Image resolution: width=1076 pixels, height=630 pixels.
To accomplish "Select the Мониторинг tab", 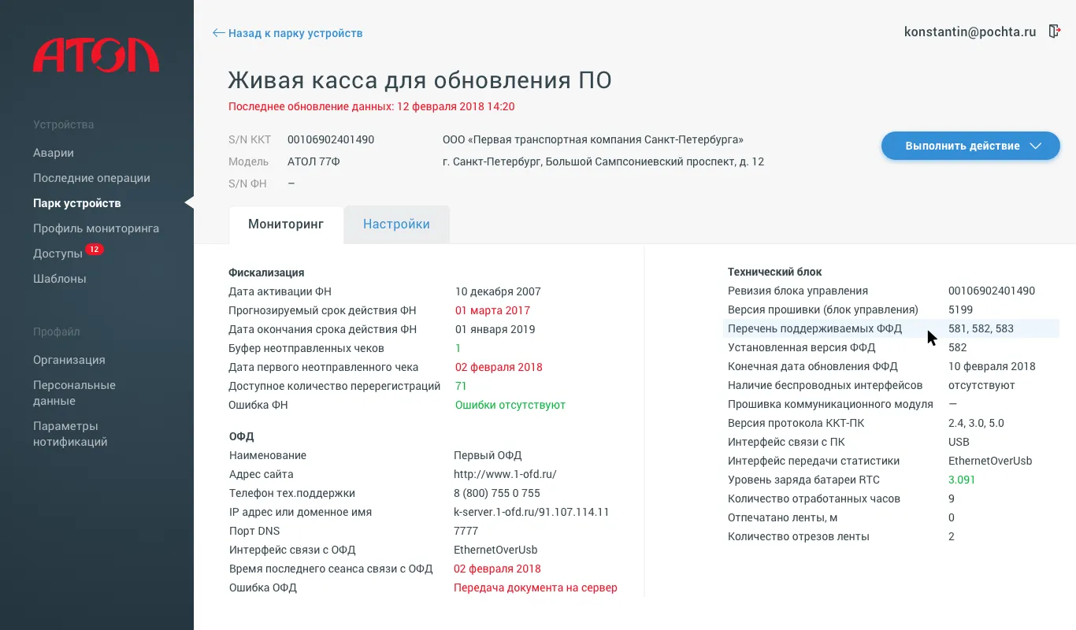I will click(x=286, y=224).
